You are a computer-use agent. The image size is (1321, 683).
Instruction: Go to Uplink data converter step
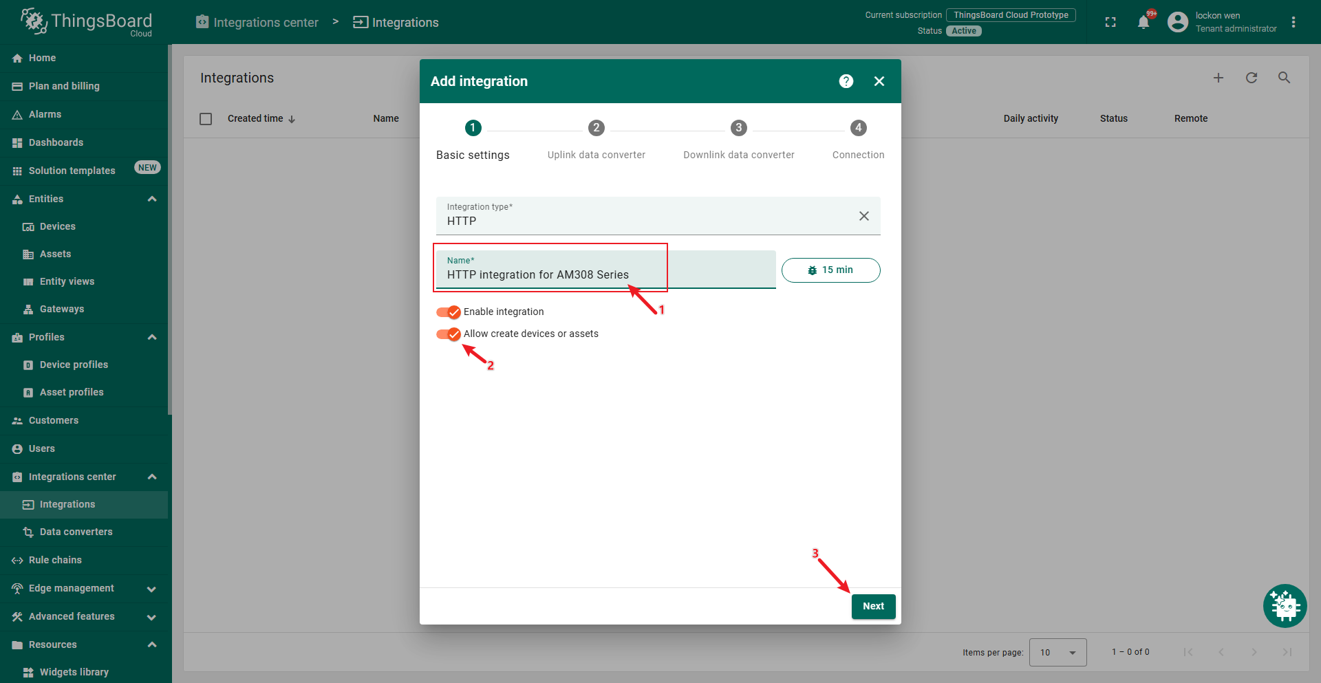(597, 141)
